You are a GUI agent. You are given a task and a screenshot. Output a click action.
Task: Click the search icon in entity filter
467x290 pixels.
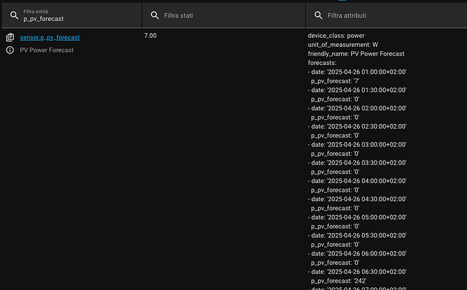[14, 15]
